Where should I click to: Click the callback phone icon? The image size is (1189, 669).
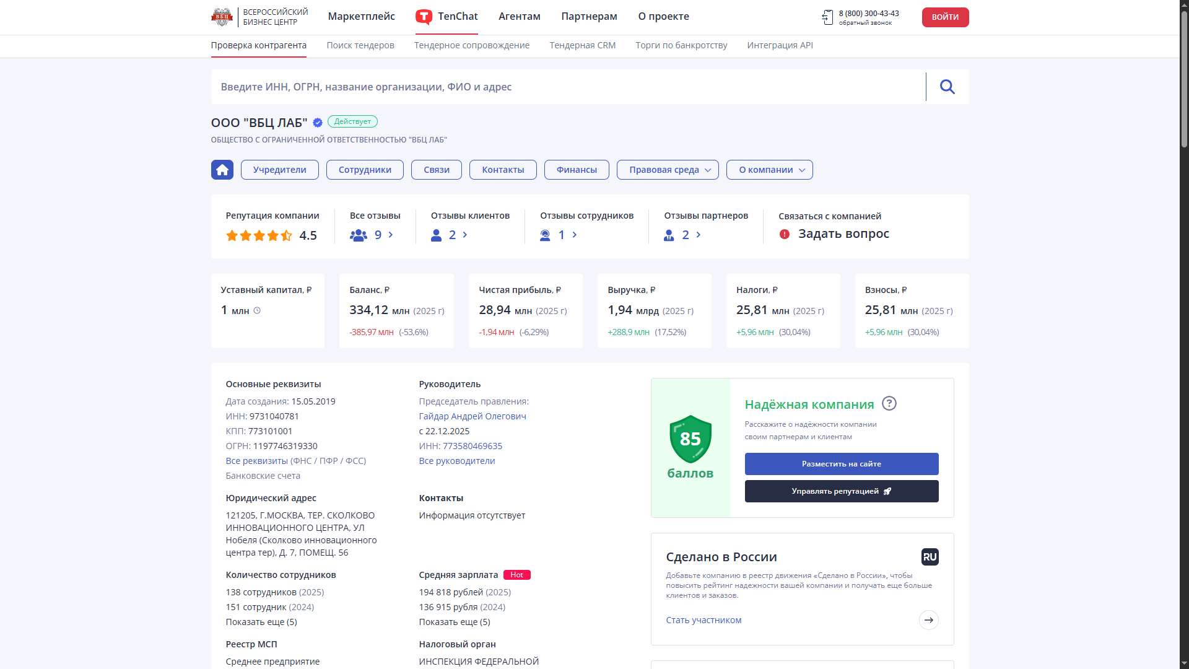[x=828, y=17]
